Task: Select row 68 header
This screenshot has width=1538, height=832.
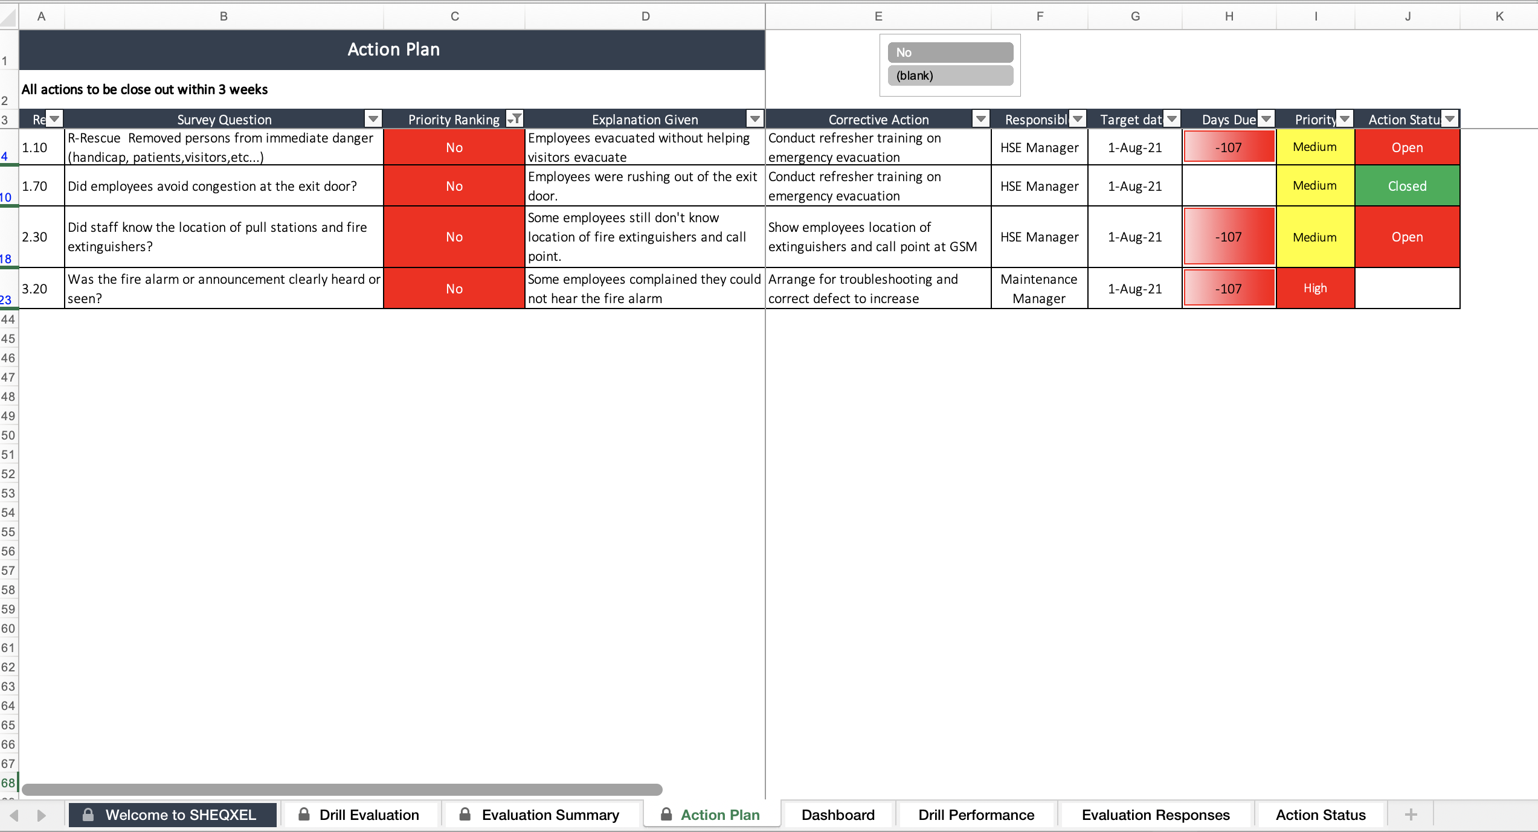Action: click(x=8, y=783)
